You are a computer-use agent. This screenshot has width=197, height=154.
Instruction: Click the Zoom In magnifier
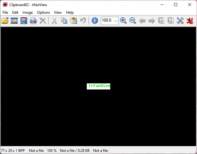(123, 21)
